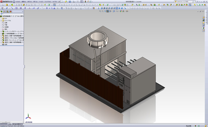
Task: Open the ツール(T) menu
Action: tap(41, 2)
